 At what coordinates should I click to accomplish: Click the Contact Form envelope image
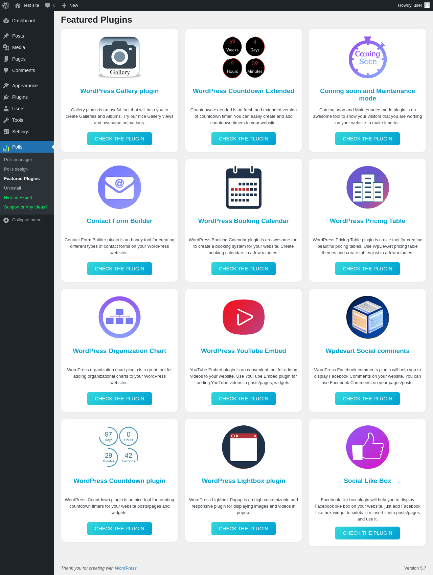(119, 187)
